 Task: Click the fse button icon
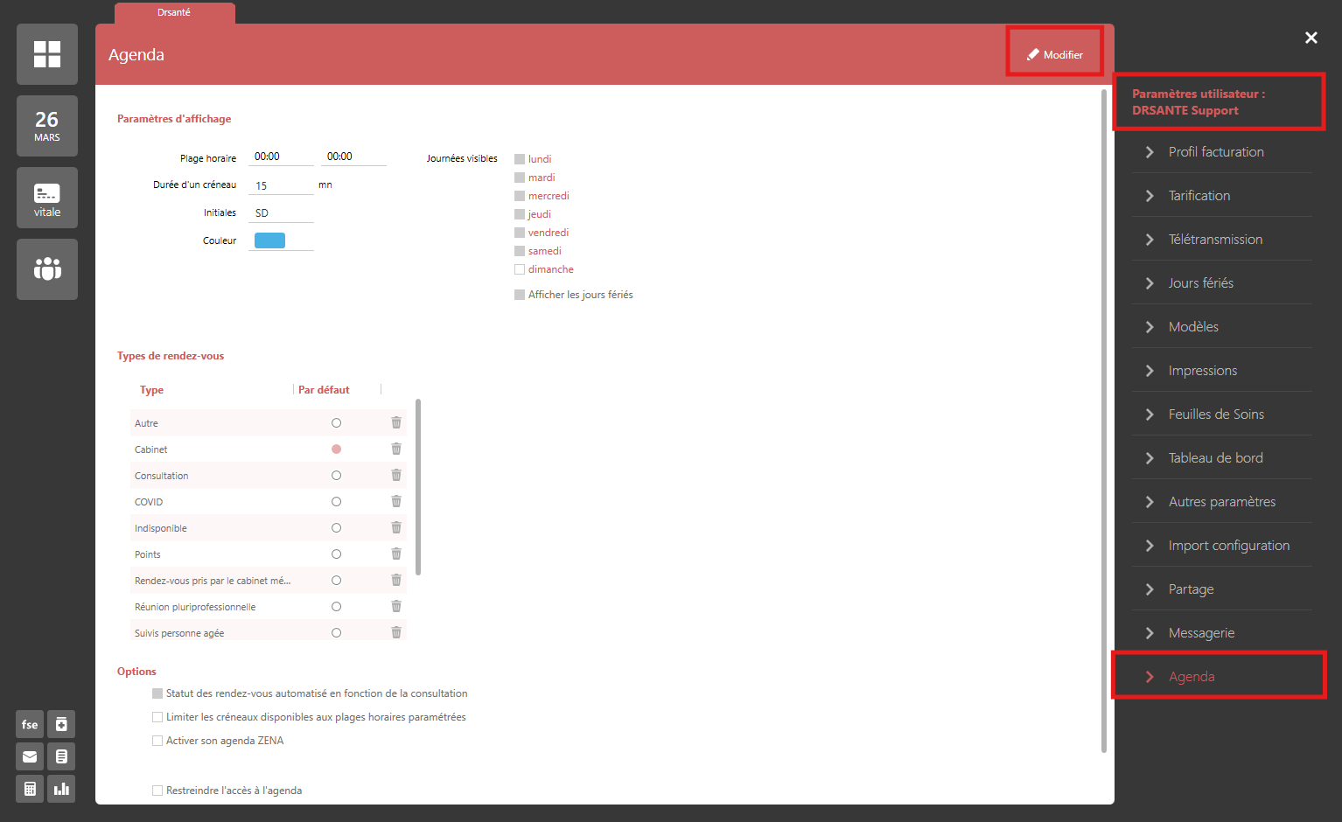point(30,724)
